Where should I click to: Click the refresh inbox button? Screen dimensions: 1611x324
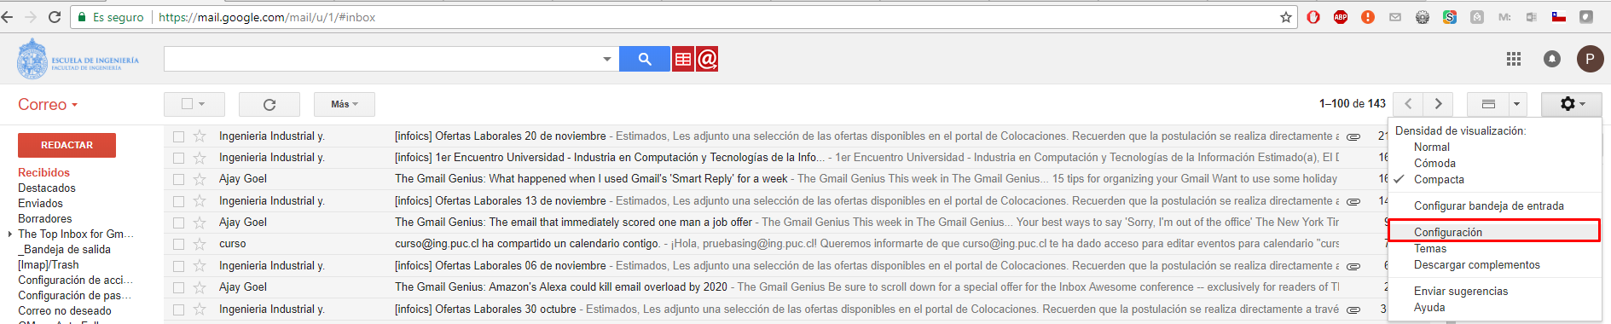[269, 104]
